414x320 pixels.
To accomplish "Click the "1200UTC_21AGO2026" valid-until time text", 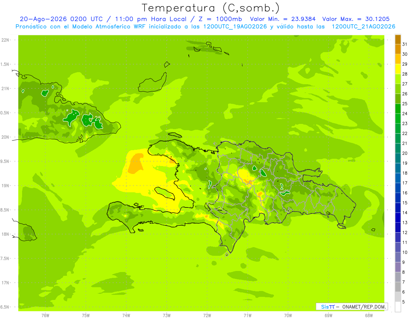I will tap(363, 27).
